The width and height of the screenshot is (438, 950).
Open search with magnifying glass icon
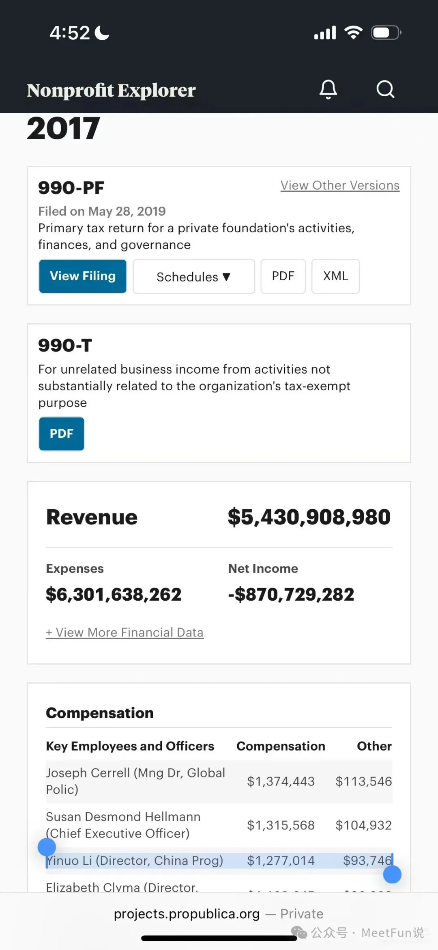click(x=385, y=89)
